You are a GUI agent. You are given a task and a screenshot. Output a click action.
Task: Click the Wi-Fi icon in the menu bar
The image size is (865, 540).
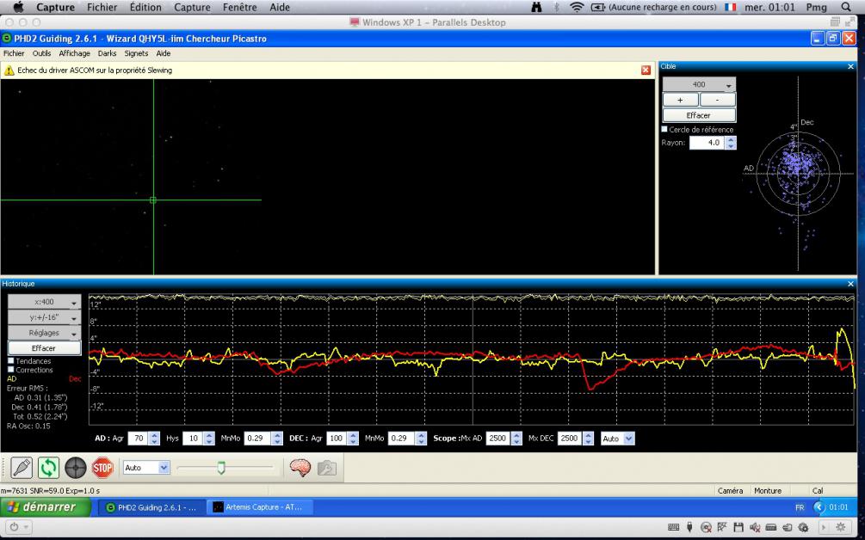pyautogui.click(x=577, y=7)
